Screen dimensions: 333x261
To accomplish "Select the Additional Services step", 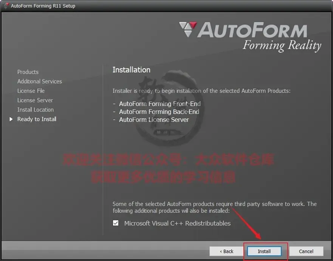I will coord(40,81).
